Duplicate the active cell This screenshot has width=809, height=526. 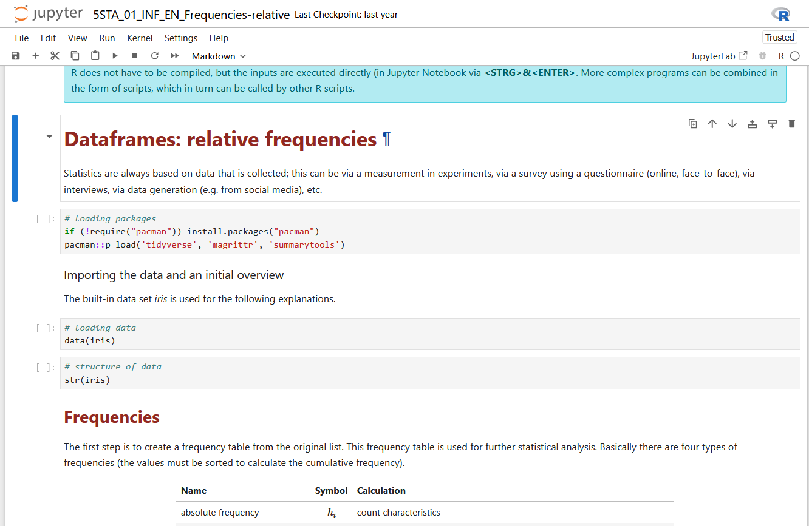692,124
